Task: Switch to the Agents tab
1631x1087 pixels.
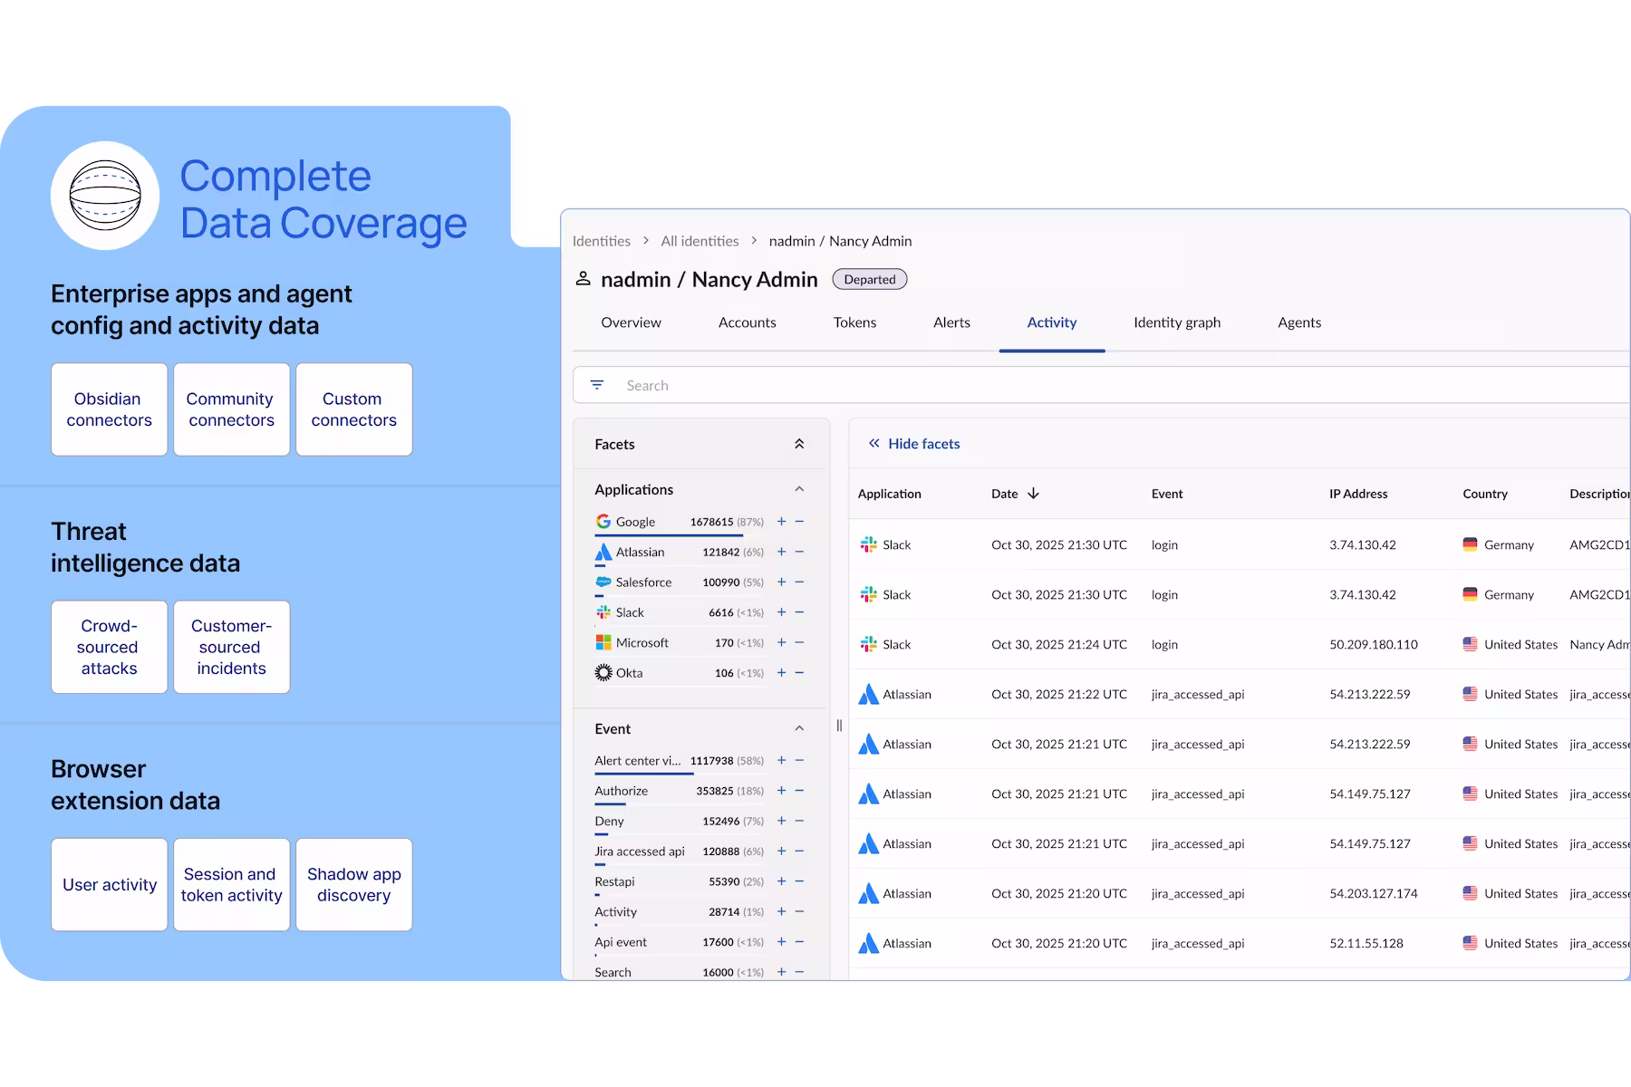Action: click(x=1299, y=322)
